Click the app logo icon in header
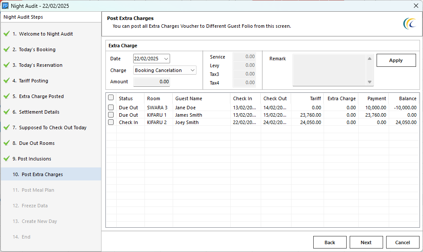The height and width of the screenshot is (252, 423). (409, 23)
